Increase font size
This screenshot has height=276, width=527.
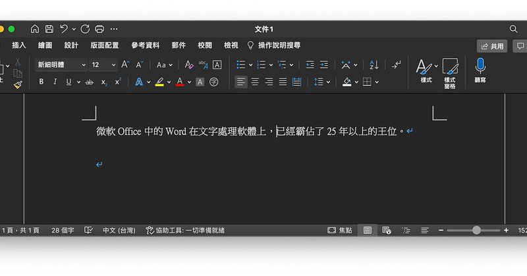click(125, 65)
